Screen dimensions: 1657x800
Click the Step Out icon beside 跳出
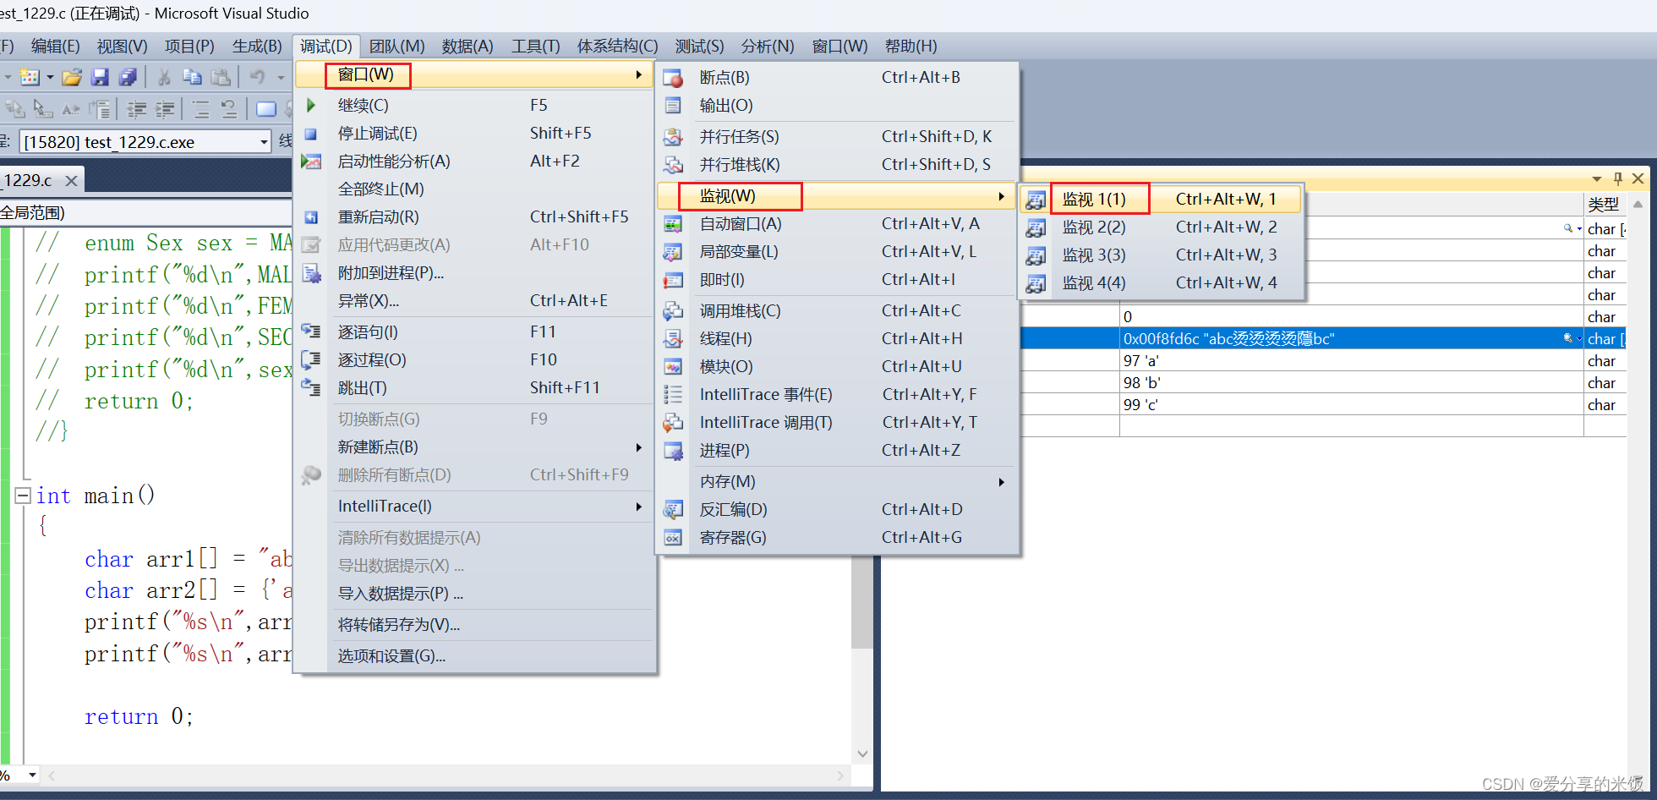pos(311,387)
